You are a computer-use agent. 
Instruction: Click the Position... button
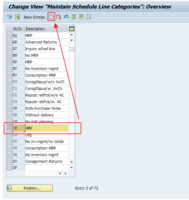[30, 188]
